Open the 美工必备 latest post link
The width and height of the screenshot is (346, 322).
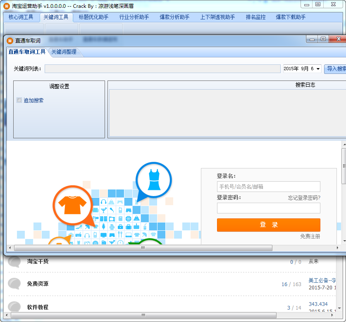pos(322,280)
